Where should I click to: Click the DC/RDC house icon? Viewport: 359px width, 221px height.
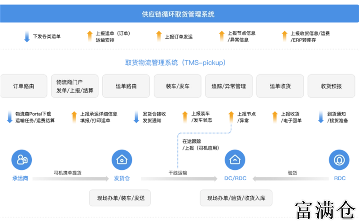[234, 159]
